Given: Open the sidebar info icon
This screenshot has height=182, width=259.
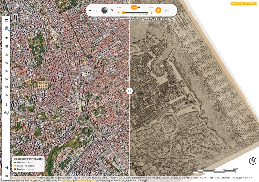Looking at the screenshot, I should [7, 105].
